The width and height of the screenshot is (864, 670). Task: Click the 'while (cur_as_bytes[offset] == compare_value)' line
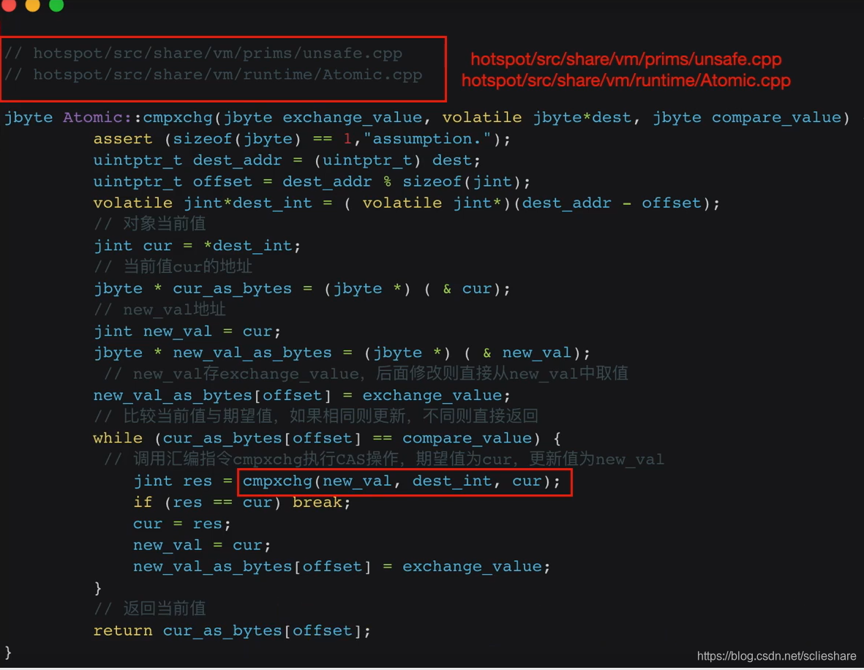click(327, 438)
